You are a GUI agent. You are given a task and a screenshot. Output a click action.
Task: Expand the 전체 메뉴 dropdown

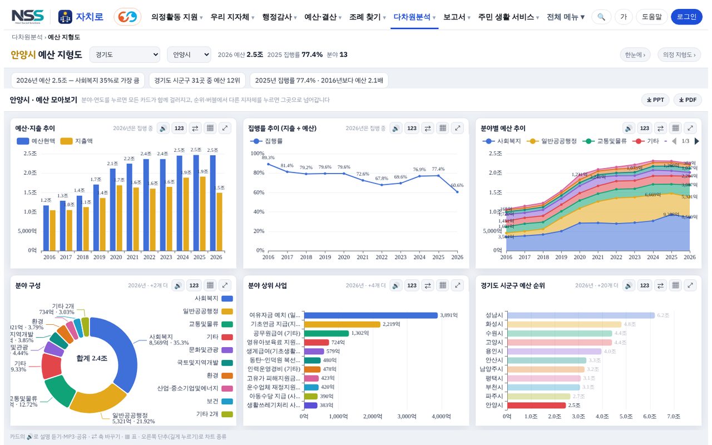pyautogui.click(x=566, y=17)
